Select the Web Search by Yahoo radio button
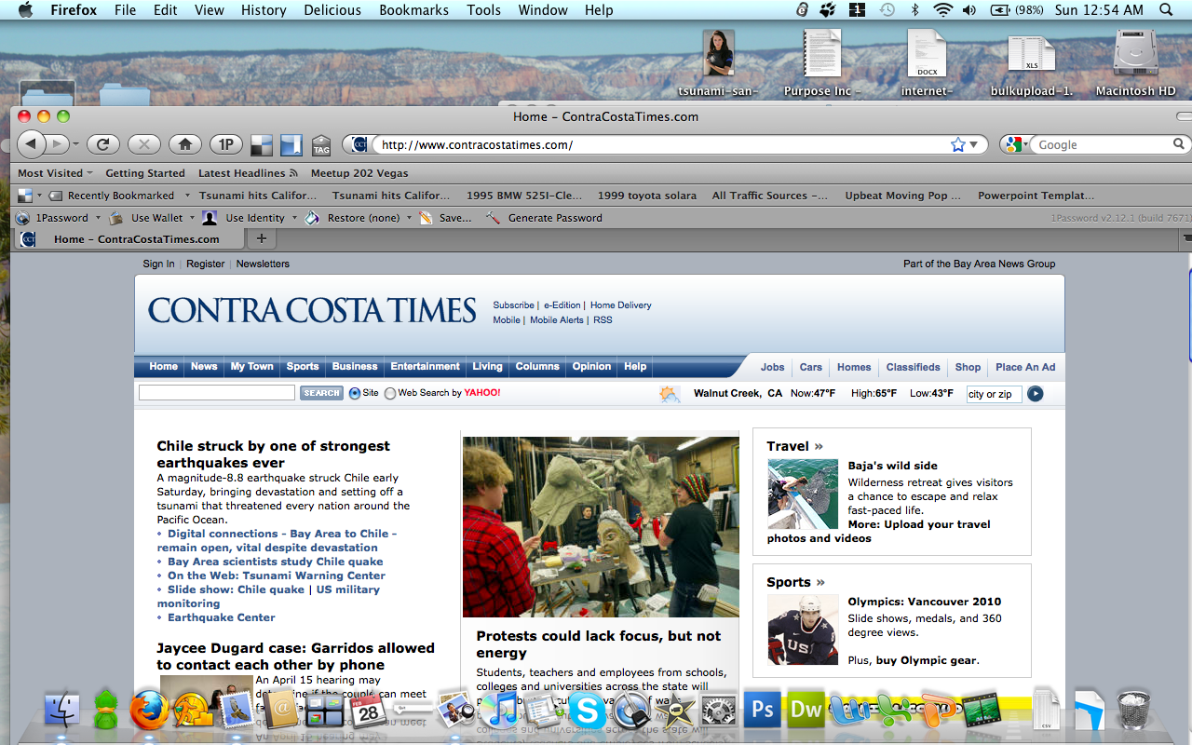The height and width of the screenshot is (745, 1192). tap(390, 393)
